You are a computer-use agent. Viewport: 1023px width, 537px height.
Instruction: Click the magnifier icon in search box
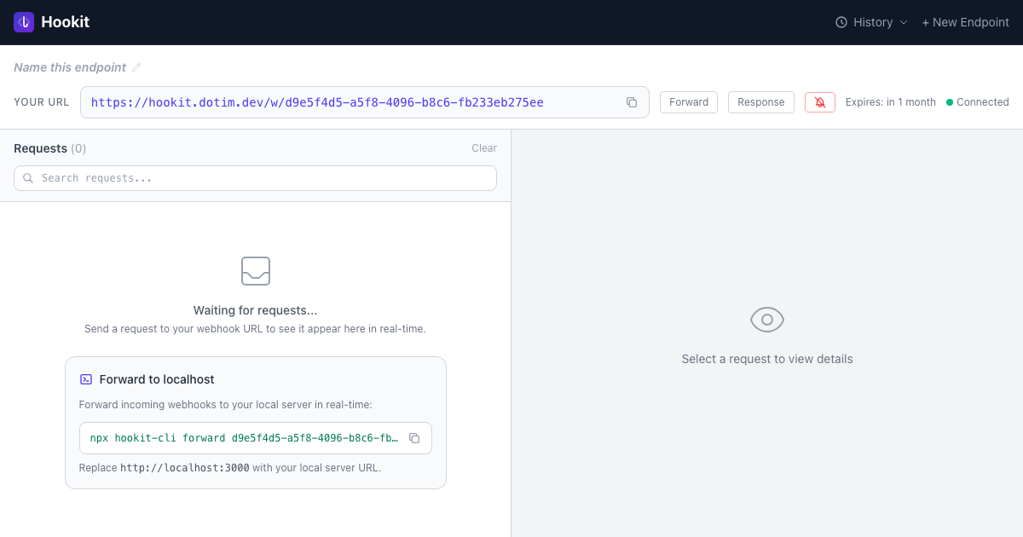click(x=29, y=178)
